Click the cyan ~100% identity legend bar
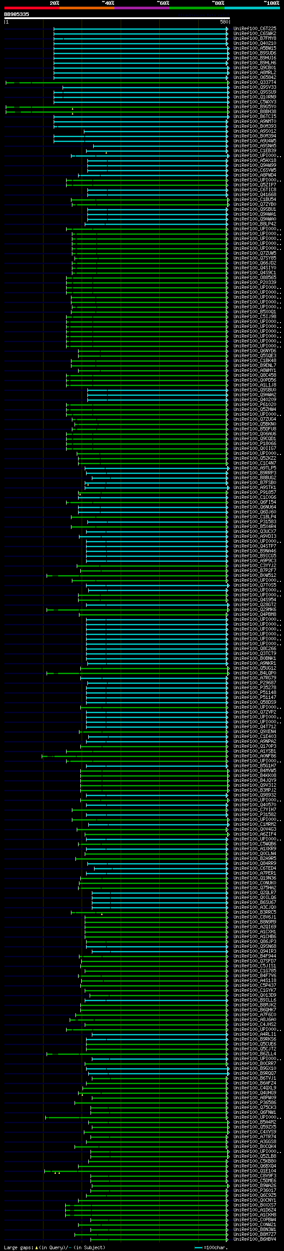The image size is (284, 1251). 252,8
